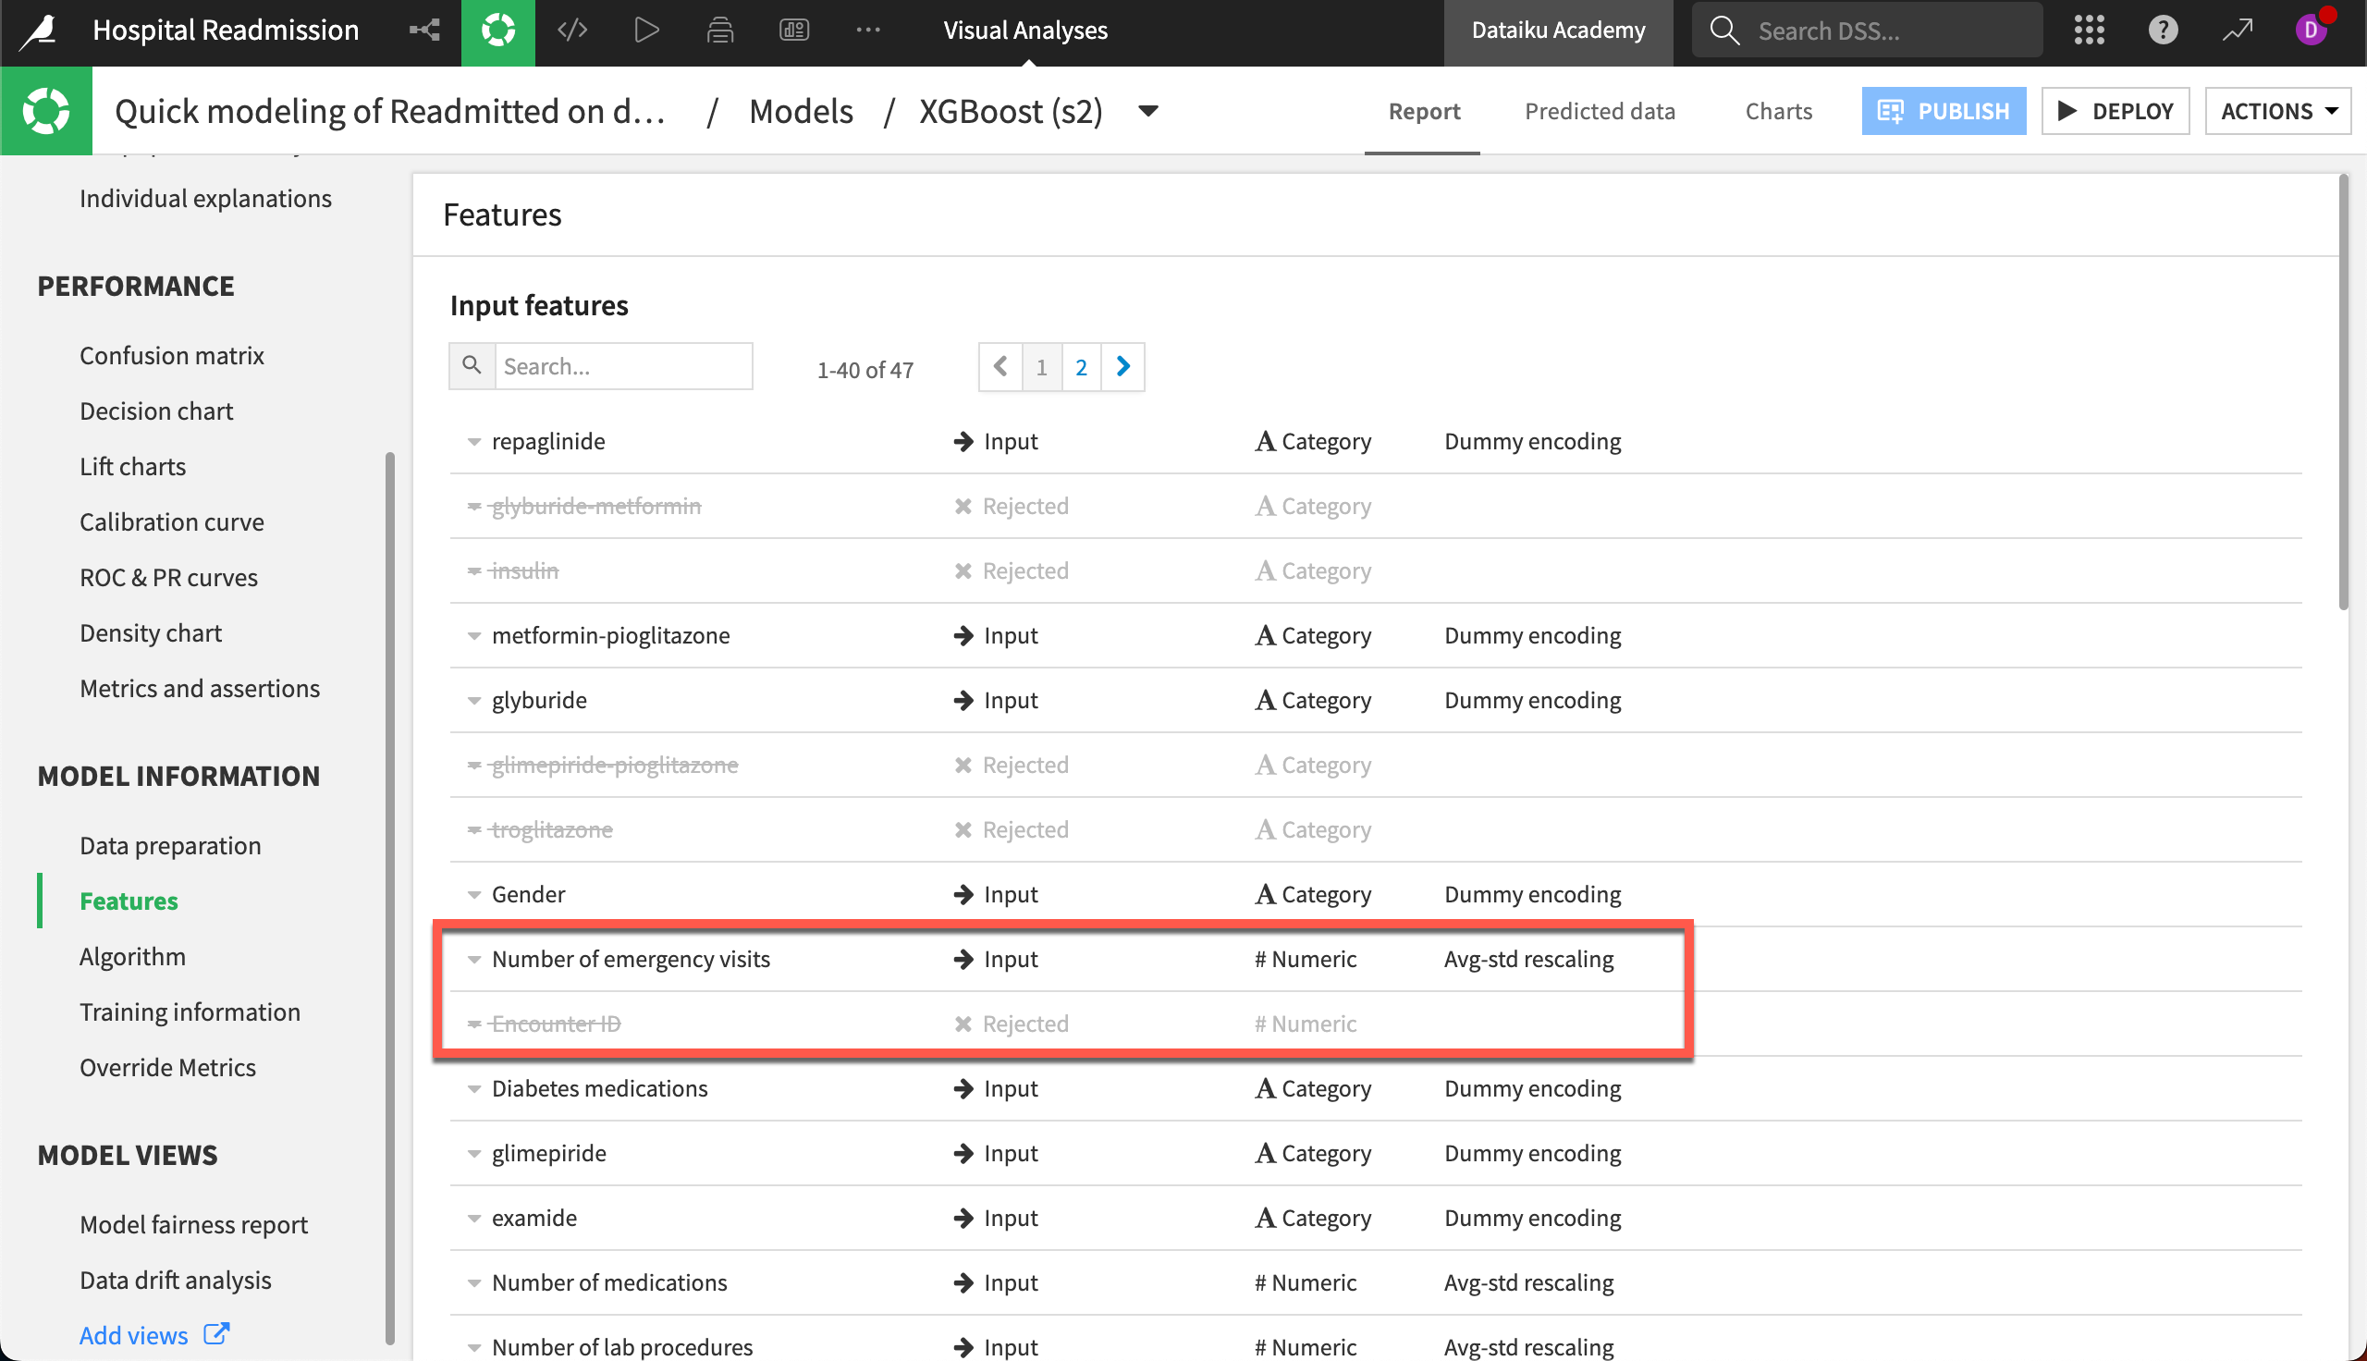Image resolution: width=2367 pixels, height=1361 pixels.
Task: Open the project Flow icon
Action: (x=425, y=29)
